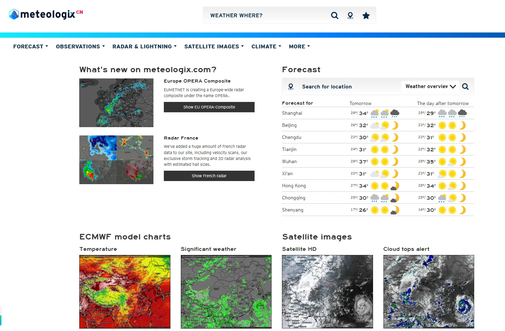505x331 pixels.
Task: Click Wuhan's tomorrow temperature 37°
Action: tap(364, 161)
